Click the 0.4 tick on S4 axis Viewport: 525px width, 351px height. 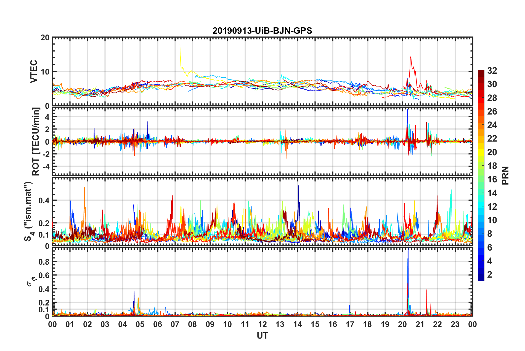tap(44, 201)
